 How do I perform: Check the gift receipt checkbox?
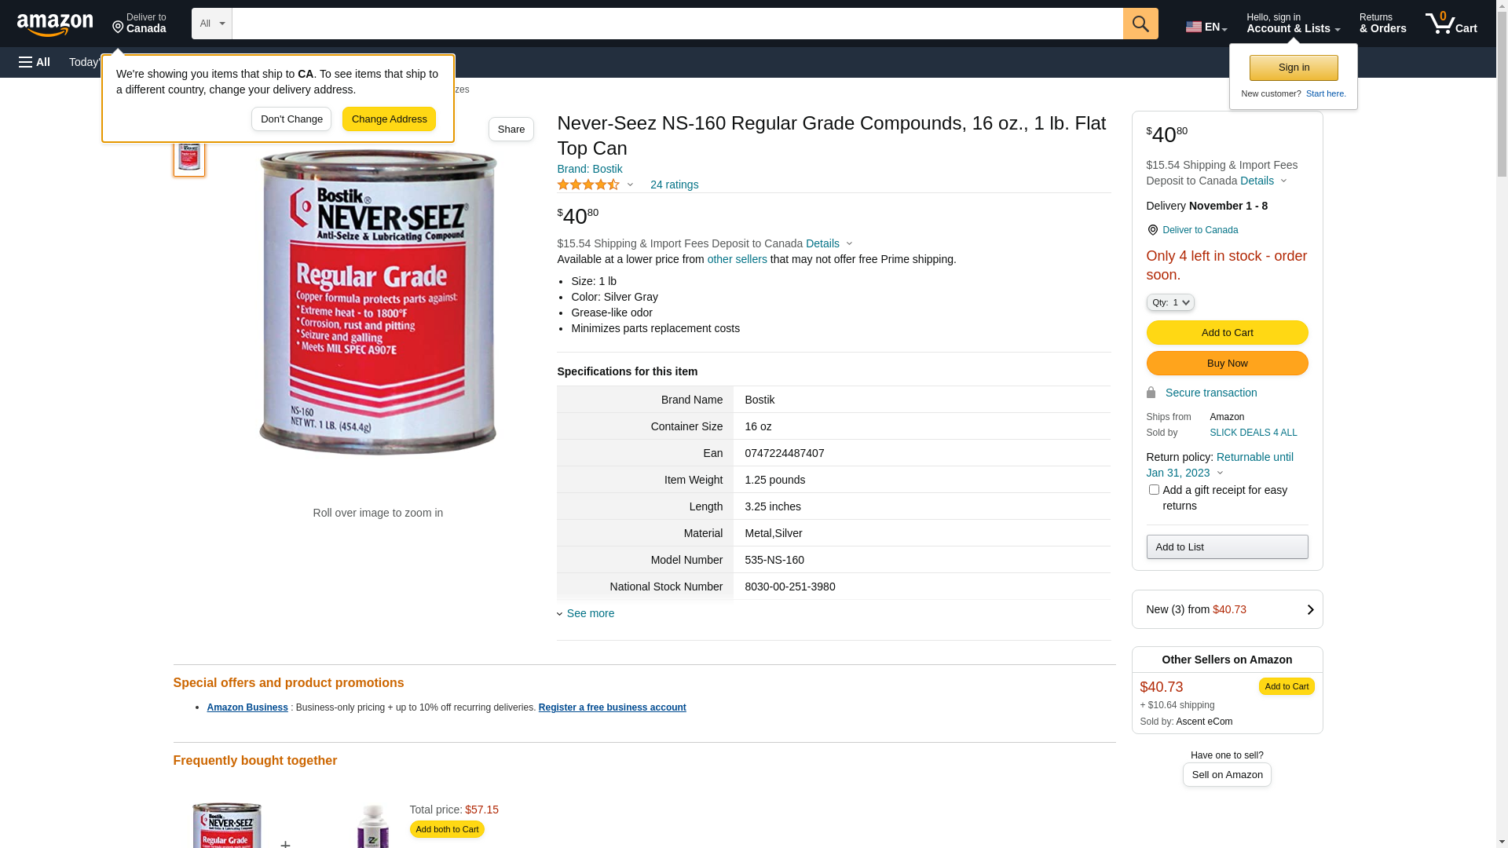tap(1154, 490)
